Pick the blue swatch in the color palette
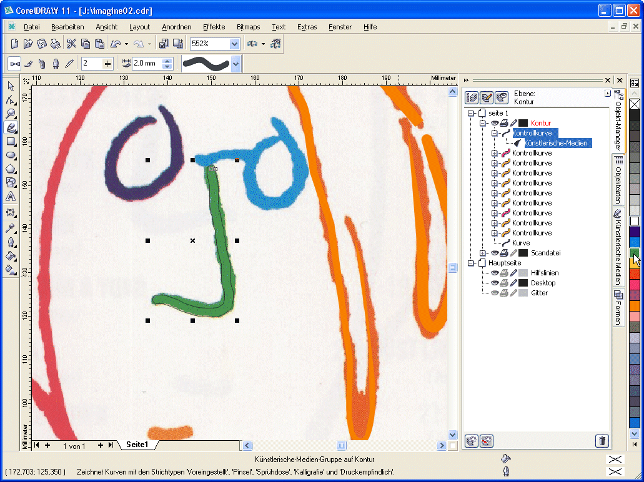Viewport: 644px width, 482px height. pos(635,242)
